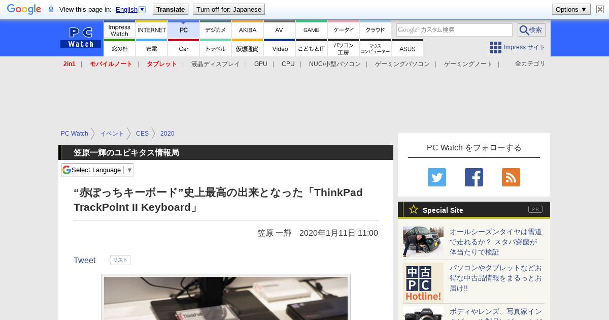Open the Facebook follow icon
Image resolution: width=609 pixels, height=320 pixels.
(474, 177)
